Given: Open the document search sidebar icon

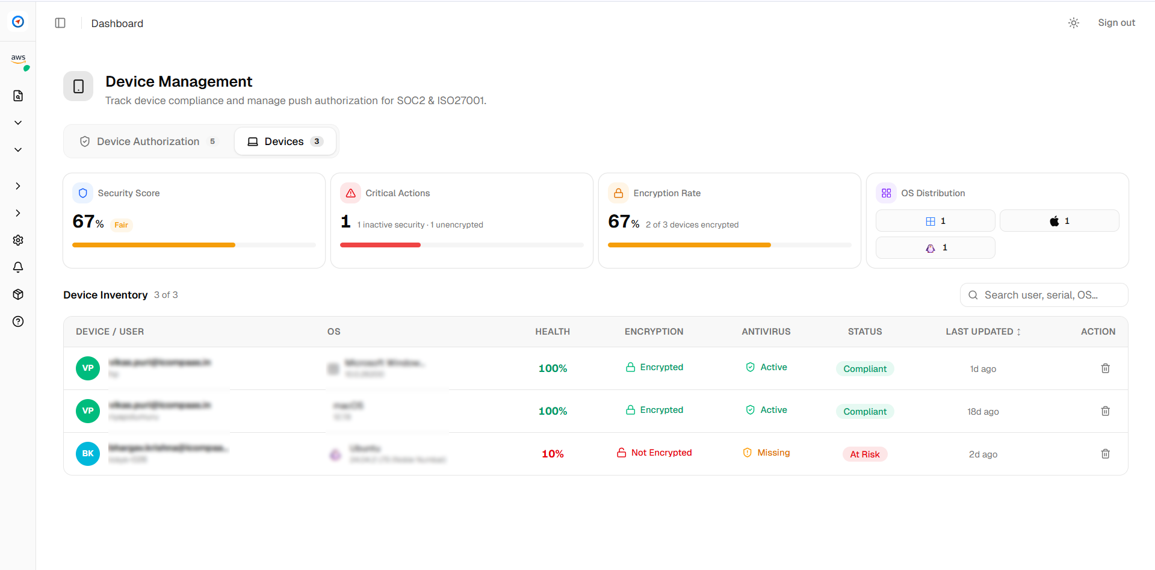Looking at the screenshot, I should coord(18,96).
